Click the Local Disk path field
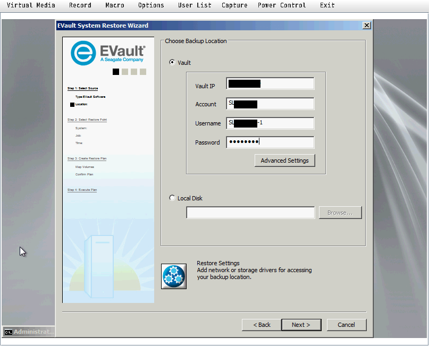The height and width of the screenshot is (346, 429). (x=250, y=213)
